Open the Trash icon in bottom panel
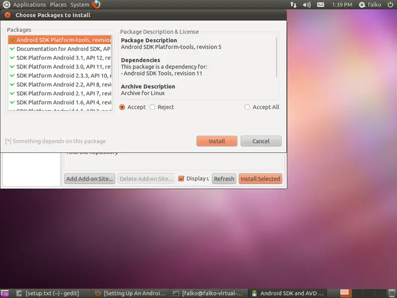 [x=392, y=293]
